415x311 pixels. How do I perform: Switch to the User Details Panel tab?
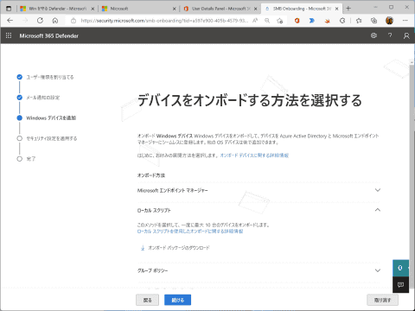pyautogui.click(x=220, y=9)
